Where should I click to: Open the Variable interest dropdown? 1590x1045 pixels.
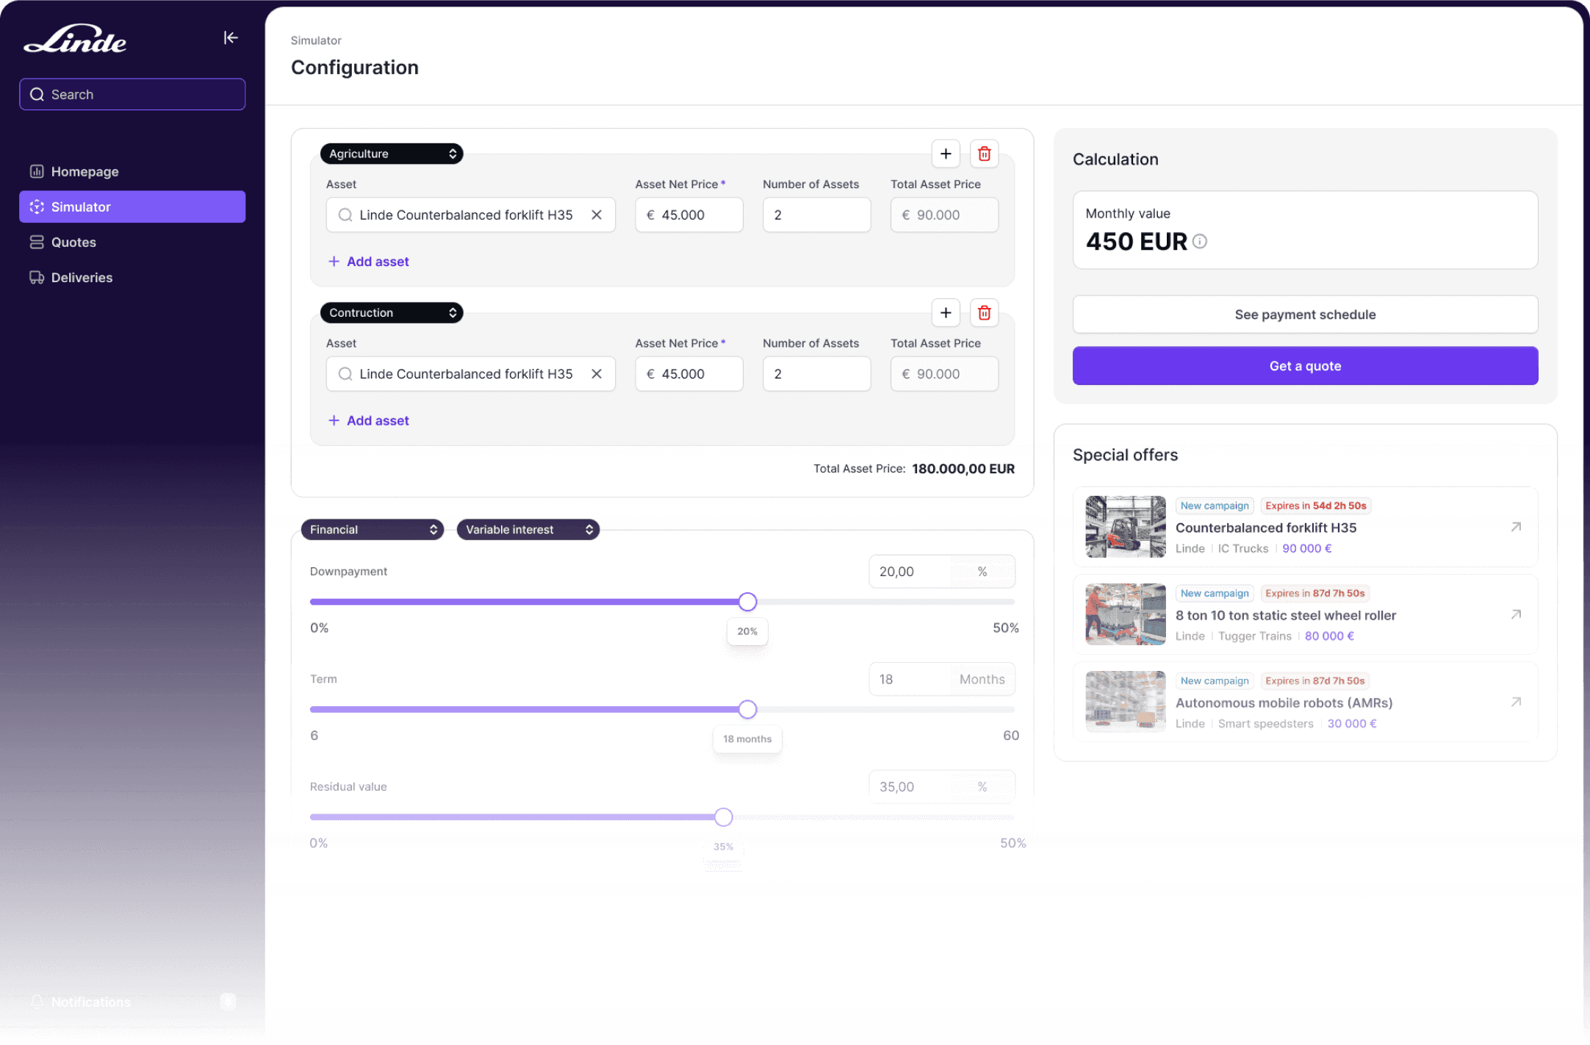coord(528,530)
